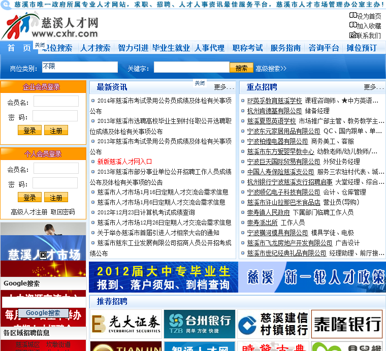Open the 岗位类别 selector showing 不限
Viewport: 386px width, 351px height.
(80, 67)
